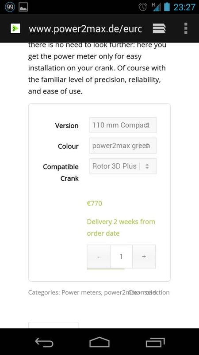Tap the Android home navigation icon

point(99,342)
